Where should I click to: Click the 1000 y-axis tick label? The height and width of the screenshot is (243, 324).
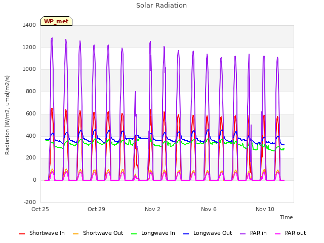[29, 69]
